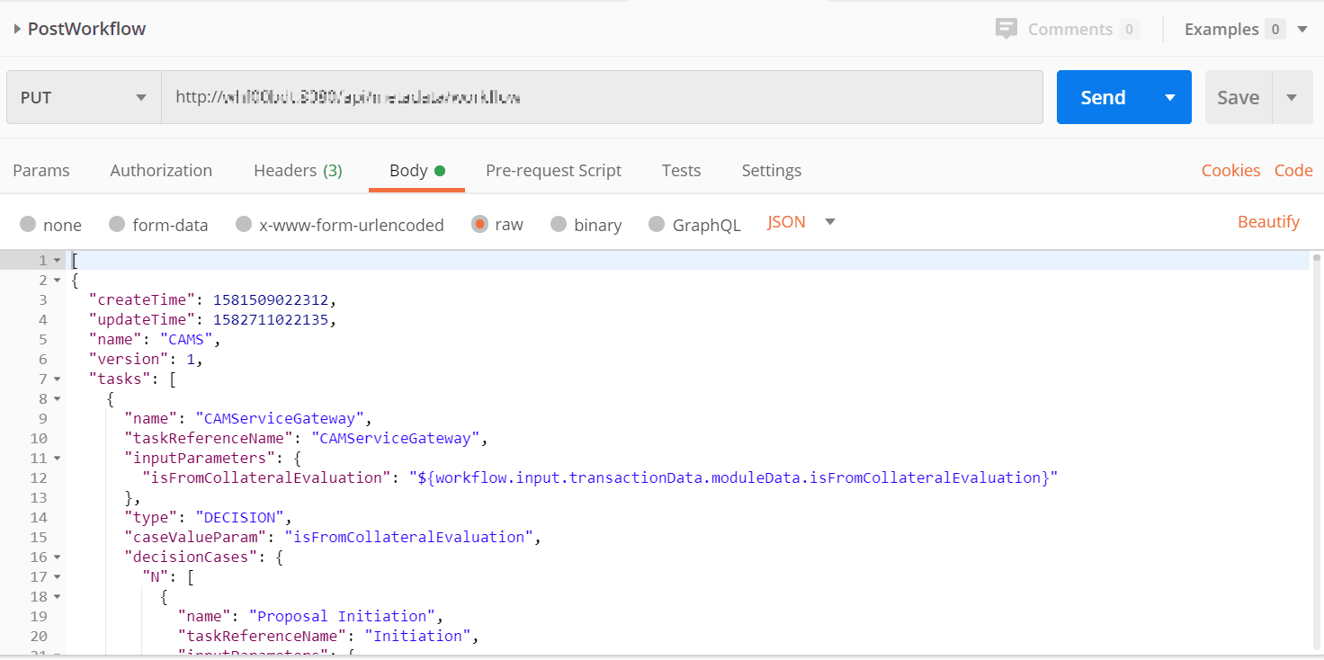Image resolution: width=1324 pixels, height=660 pixels.
Task: Click the Save button
Action: click(1238, 97)
